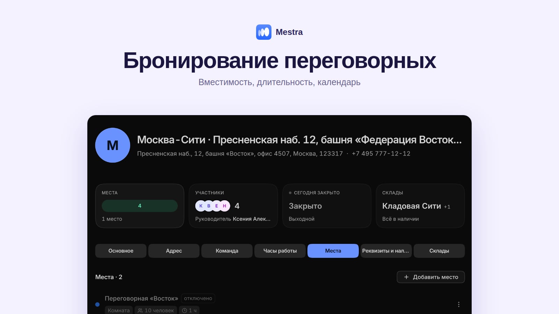Click the participants count 4
Viewport: 559px width, 314px height.
coord(237,206)
